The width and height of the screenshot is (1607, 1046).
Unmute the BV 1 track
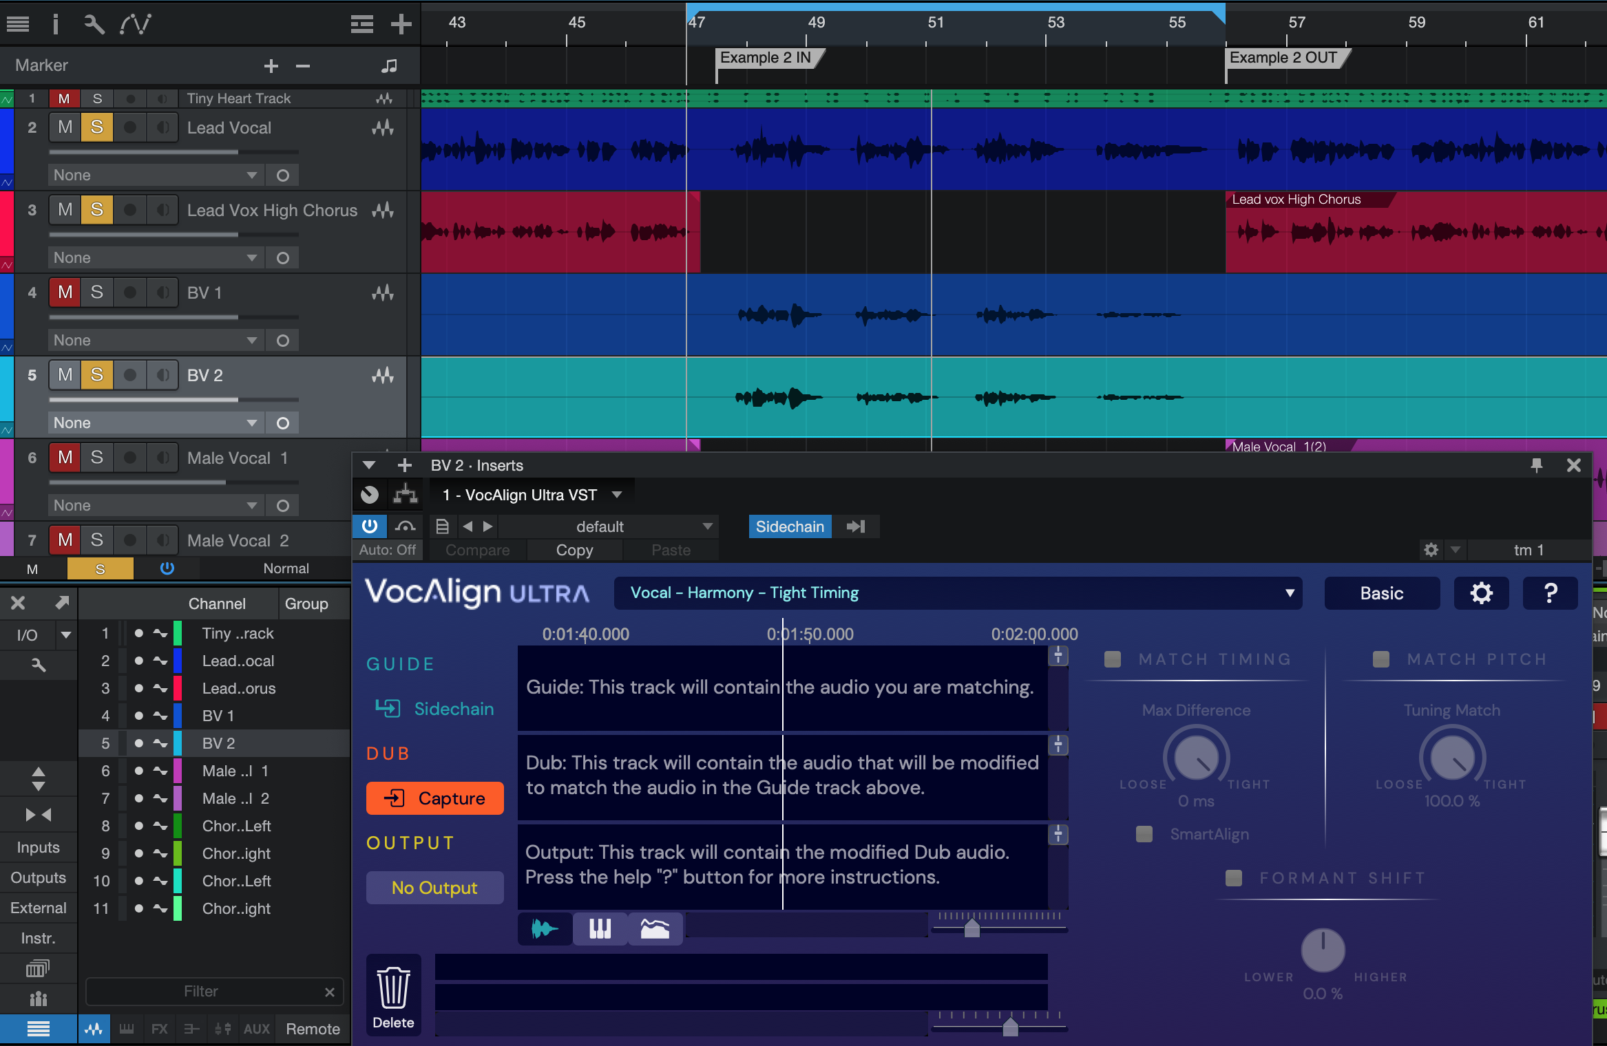pyautogui.click(x=65, y=292)
